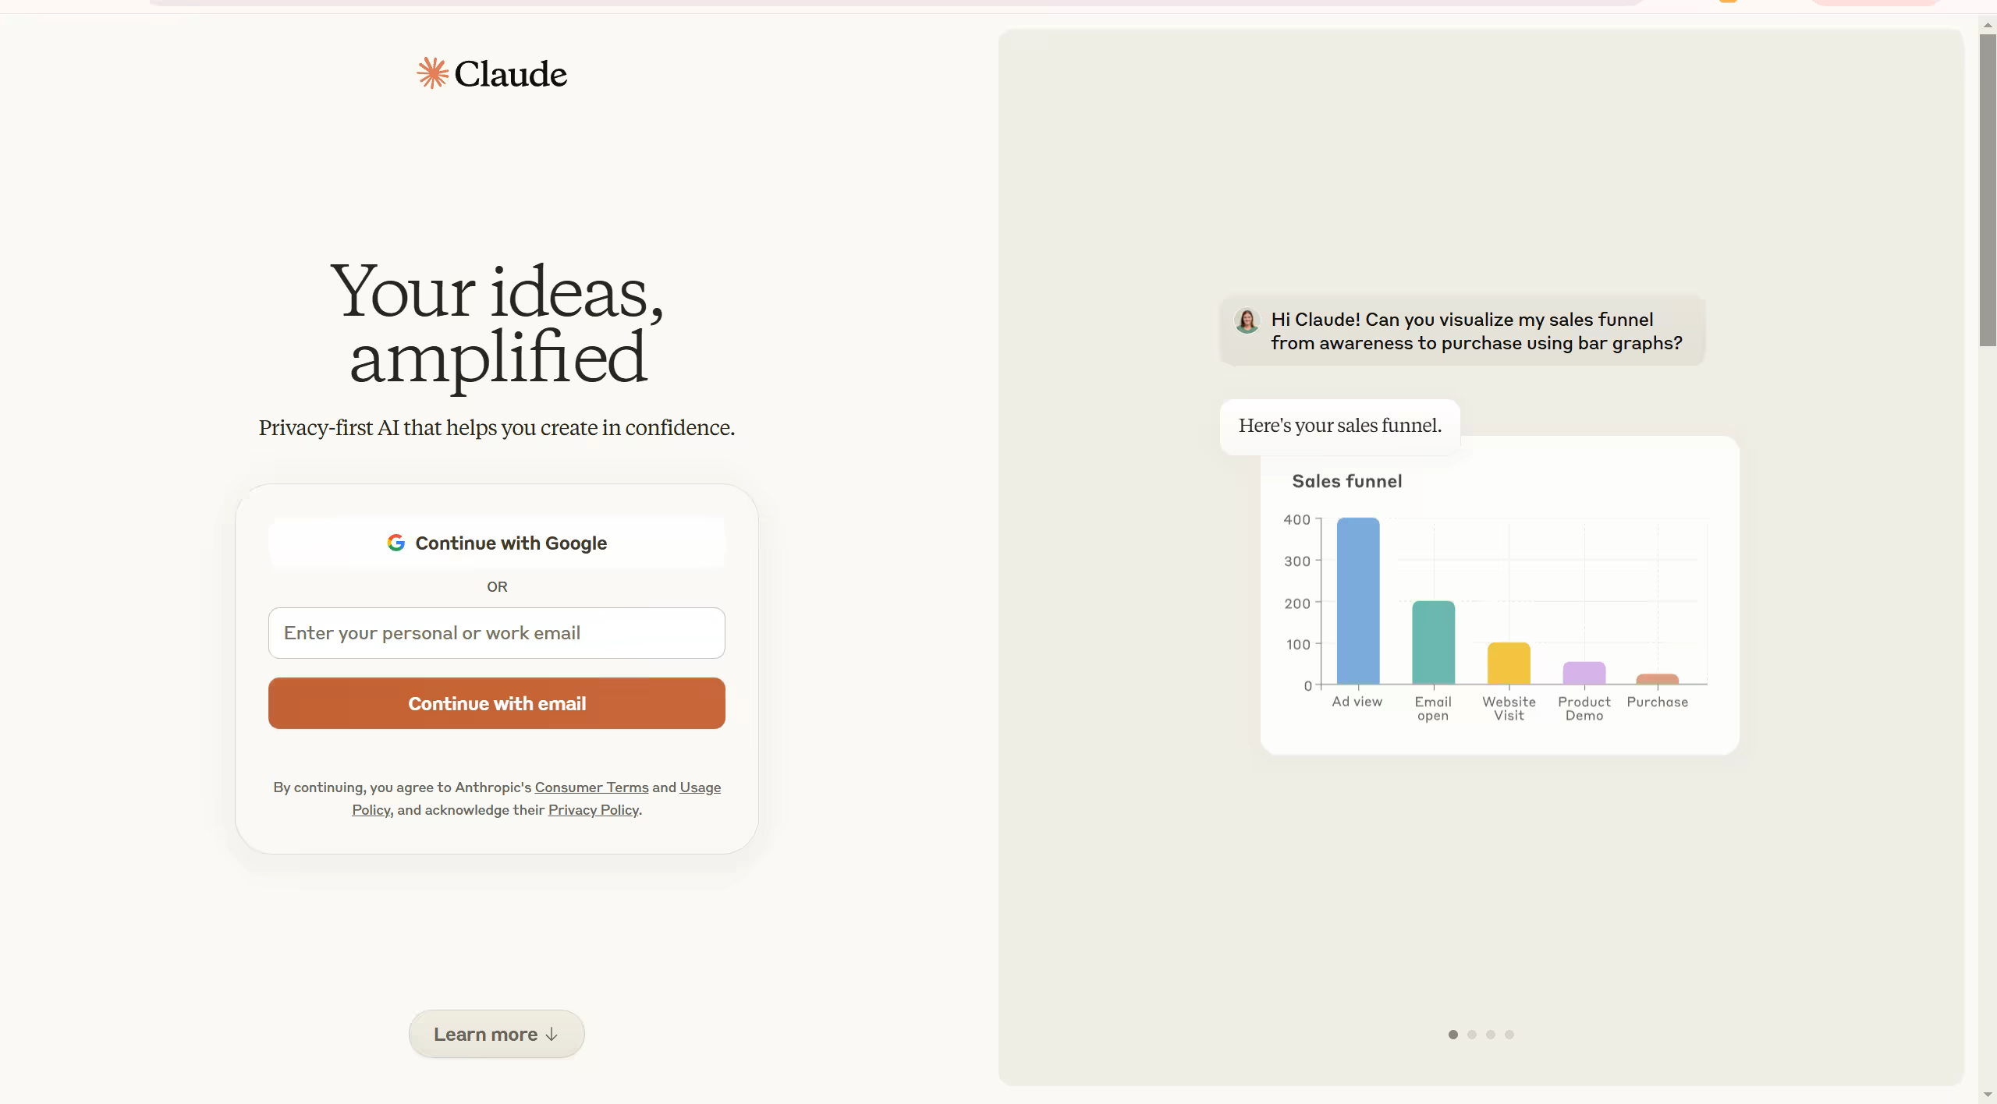Jump to the fourth carousel dot
This screenshot has width=1997, height=1104.
1509,1035
